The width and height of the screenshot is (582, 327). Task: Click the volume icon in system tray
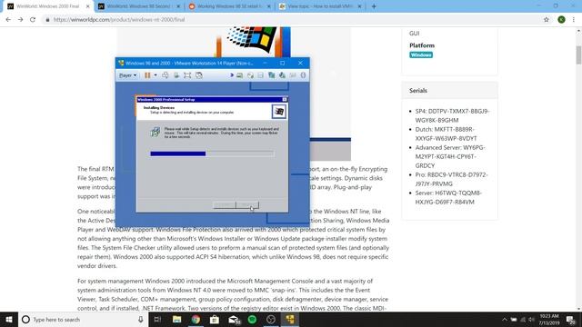click(531, 319)
